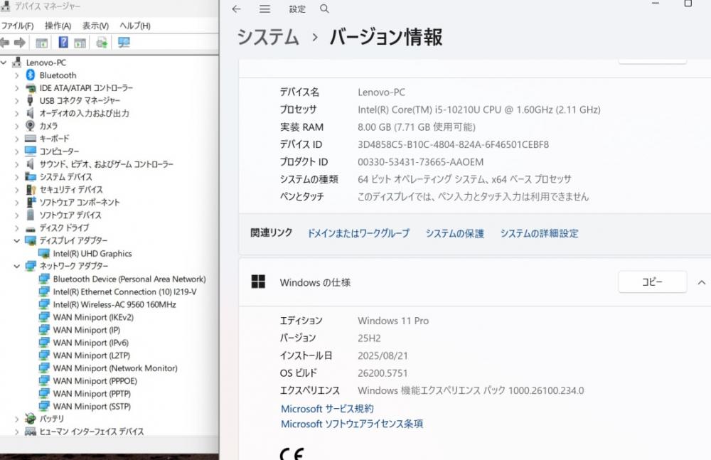Click edition value Windows 11 Pro

click(x=392, y=321)
